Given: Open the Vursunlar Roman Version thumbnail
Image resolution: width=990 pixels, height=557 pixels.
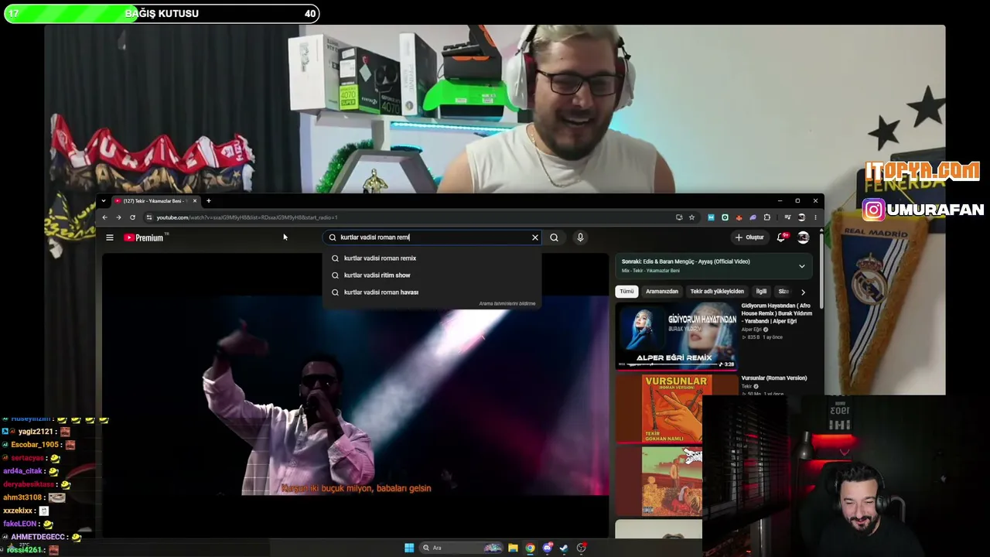Looking at the screenshot, I should pyautogui.click(x=676, y=408).
